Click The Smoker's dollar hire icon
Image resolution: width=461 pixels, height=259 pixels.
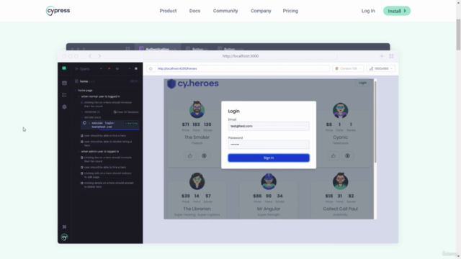tap(204, 156)
